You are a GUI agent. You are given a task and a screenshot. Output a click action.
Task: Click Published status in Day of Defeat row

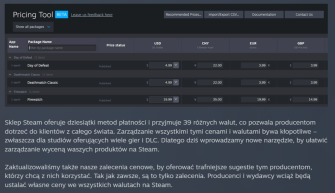coord(105,66)
